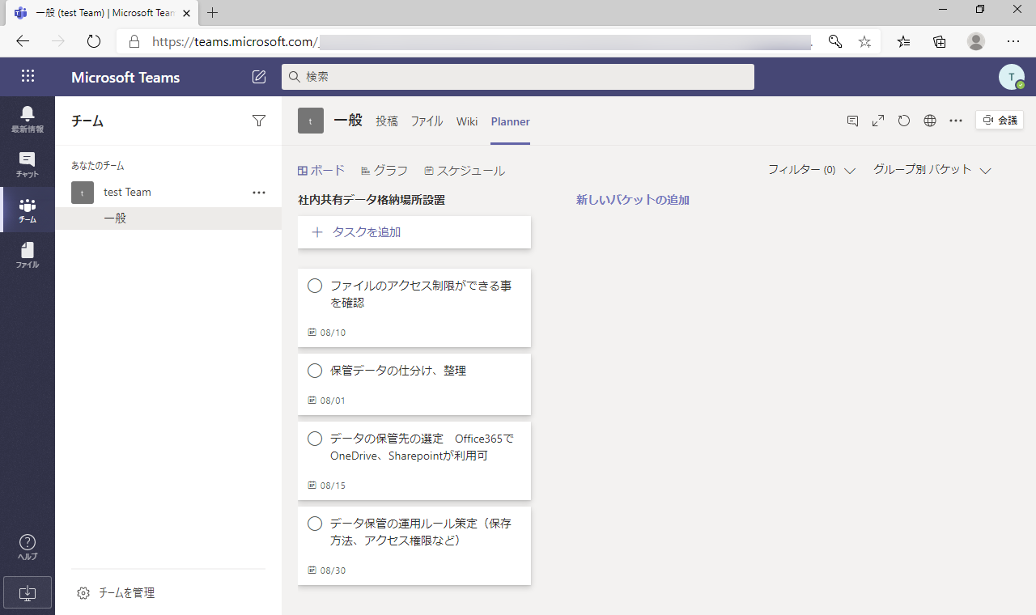Reload the Planner tab
This screenshot has height=615, width=1036.
904,121
